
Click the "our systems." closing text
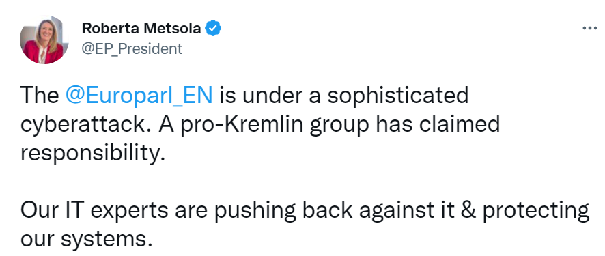tap(87, 240)
